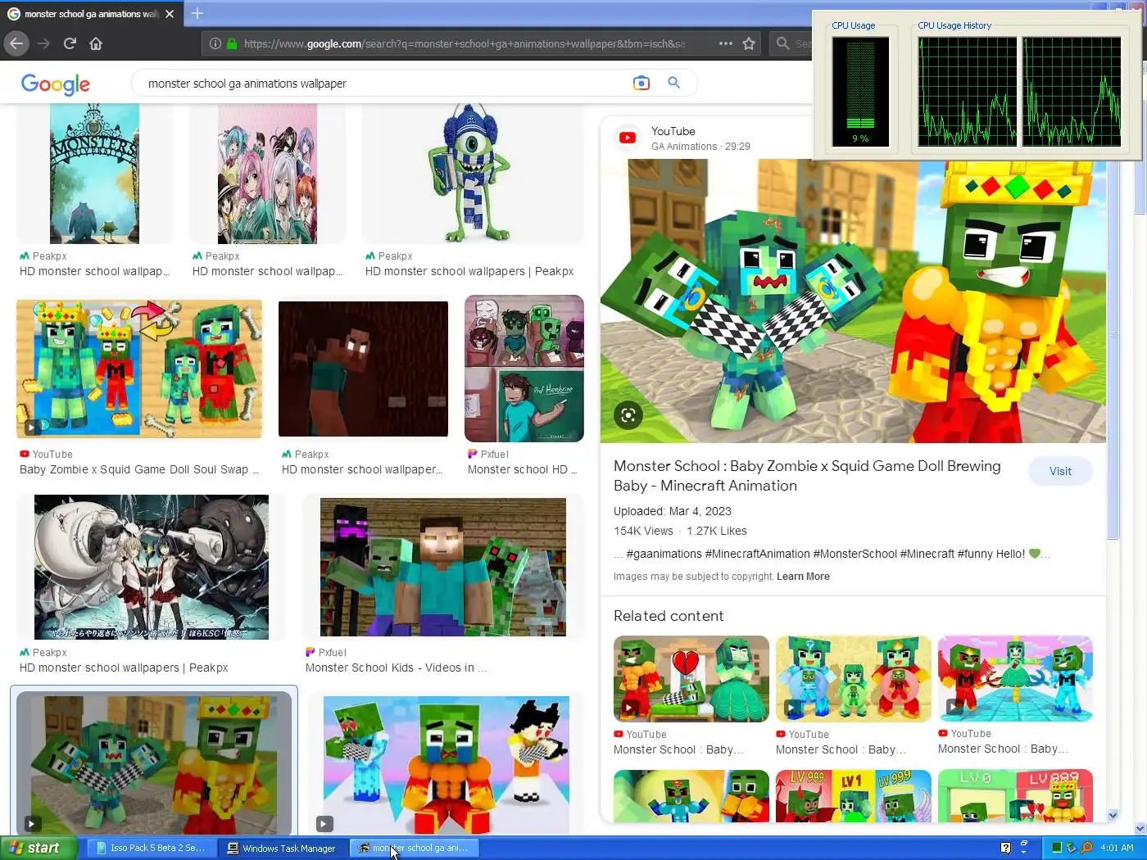This screenshot has width=1147, height=860.
Task: Click the blue Google search magnifier button
Action: (x=674, y=83)
